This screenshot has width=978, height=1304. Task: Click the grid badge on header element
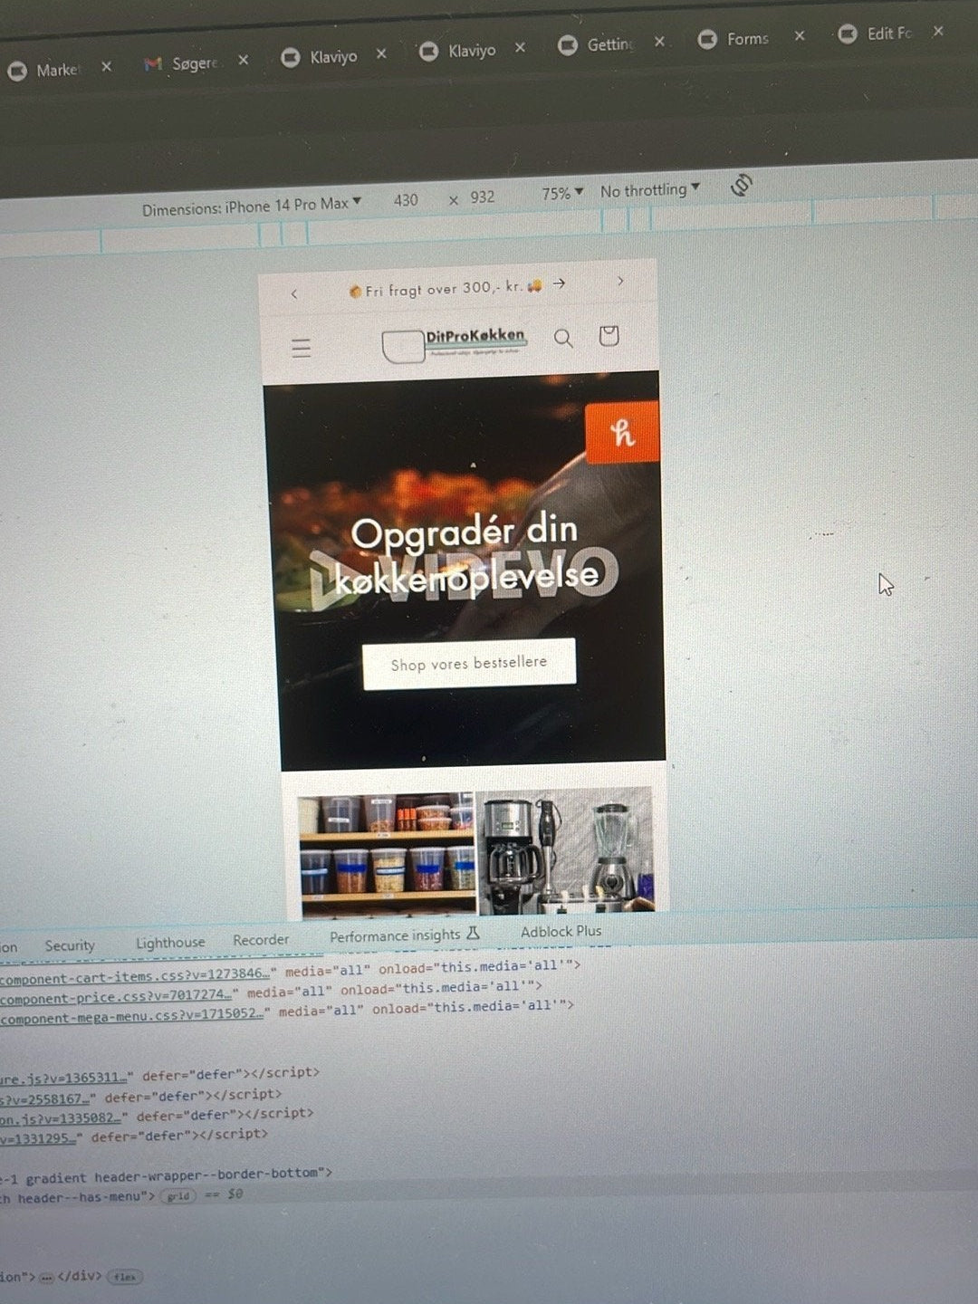[x=178, y=1195]
